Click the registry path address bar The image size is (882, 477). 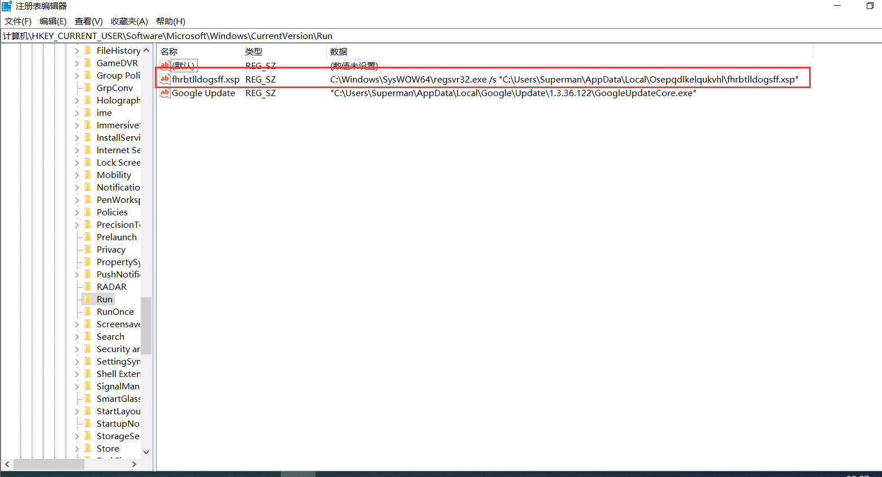tap(441, 36)
